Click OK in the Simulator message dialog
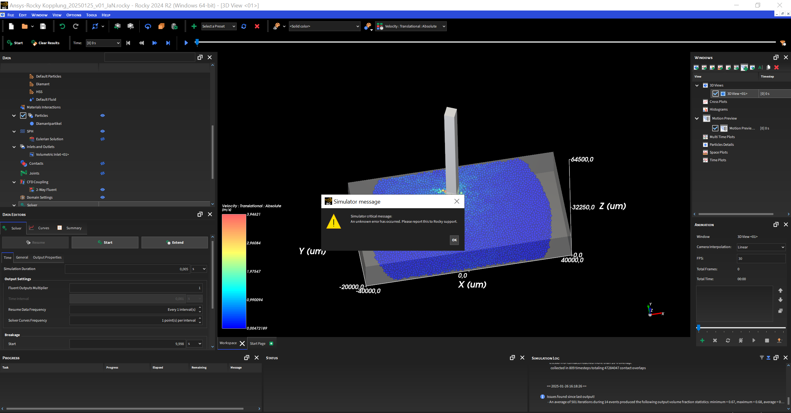791x413 pixels. coord(454,240)
